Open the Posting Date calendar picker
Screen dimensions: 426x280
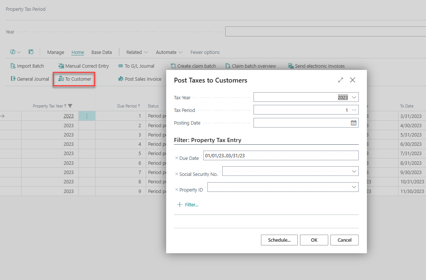click(354, 123)
